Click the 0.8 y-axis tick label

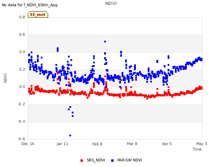(x=22, y=17)
